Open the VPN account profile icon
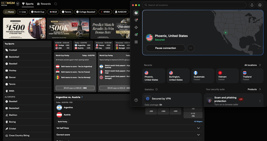The width and height of the screenshot is (267, 141). click(260, 5)
